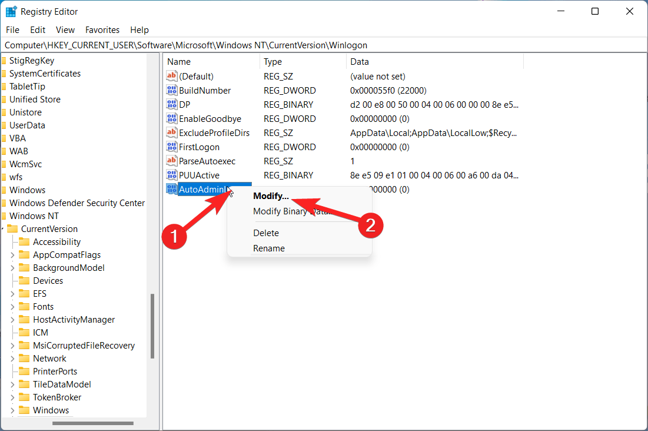
Task: Click the Registry Editor title bar icon
Action: [11, 11]
